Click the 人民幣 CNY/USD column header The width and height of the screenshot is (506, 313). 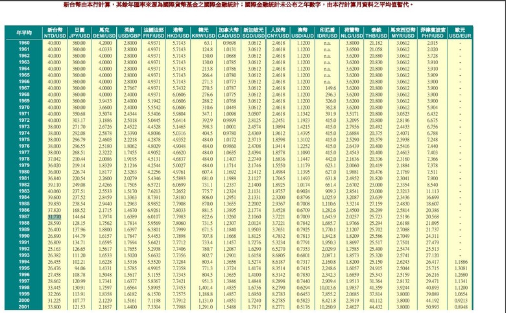click(278, 33)
